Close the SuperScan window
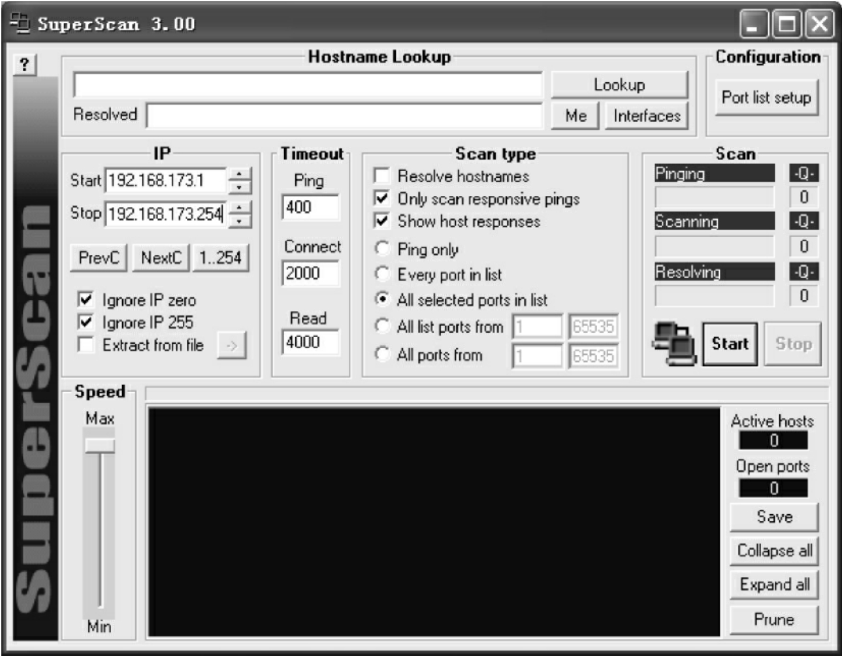 pos(819,24)
